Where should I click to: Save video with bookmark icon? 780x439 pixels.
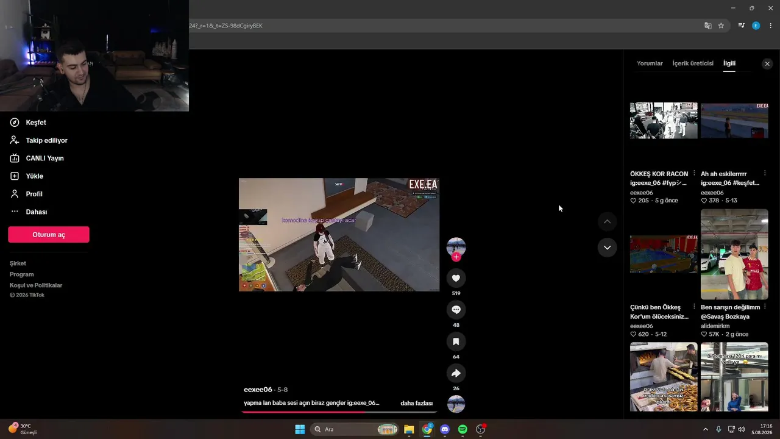[456, 341]
